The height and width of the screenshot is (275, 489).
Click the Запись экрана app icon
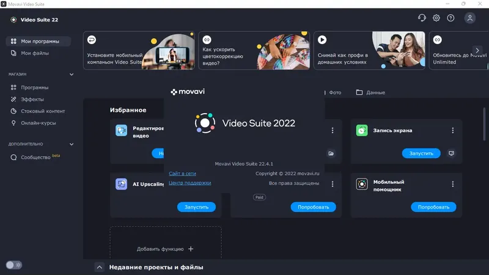pos(362,130)
